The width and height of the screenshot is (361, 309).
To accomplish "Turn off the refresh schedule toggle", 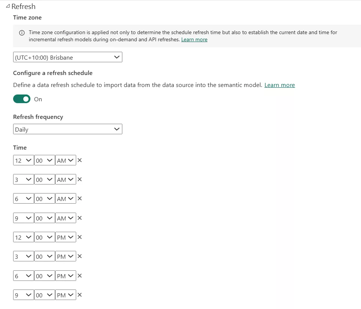I will click(22, 99).
